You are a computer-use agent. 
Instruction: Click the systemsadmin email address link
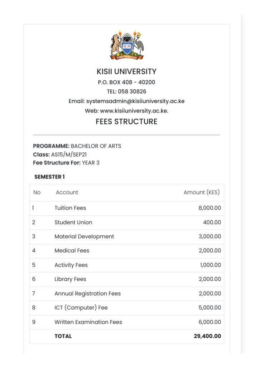point(135,101)
